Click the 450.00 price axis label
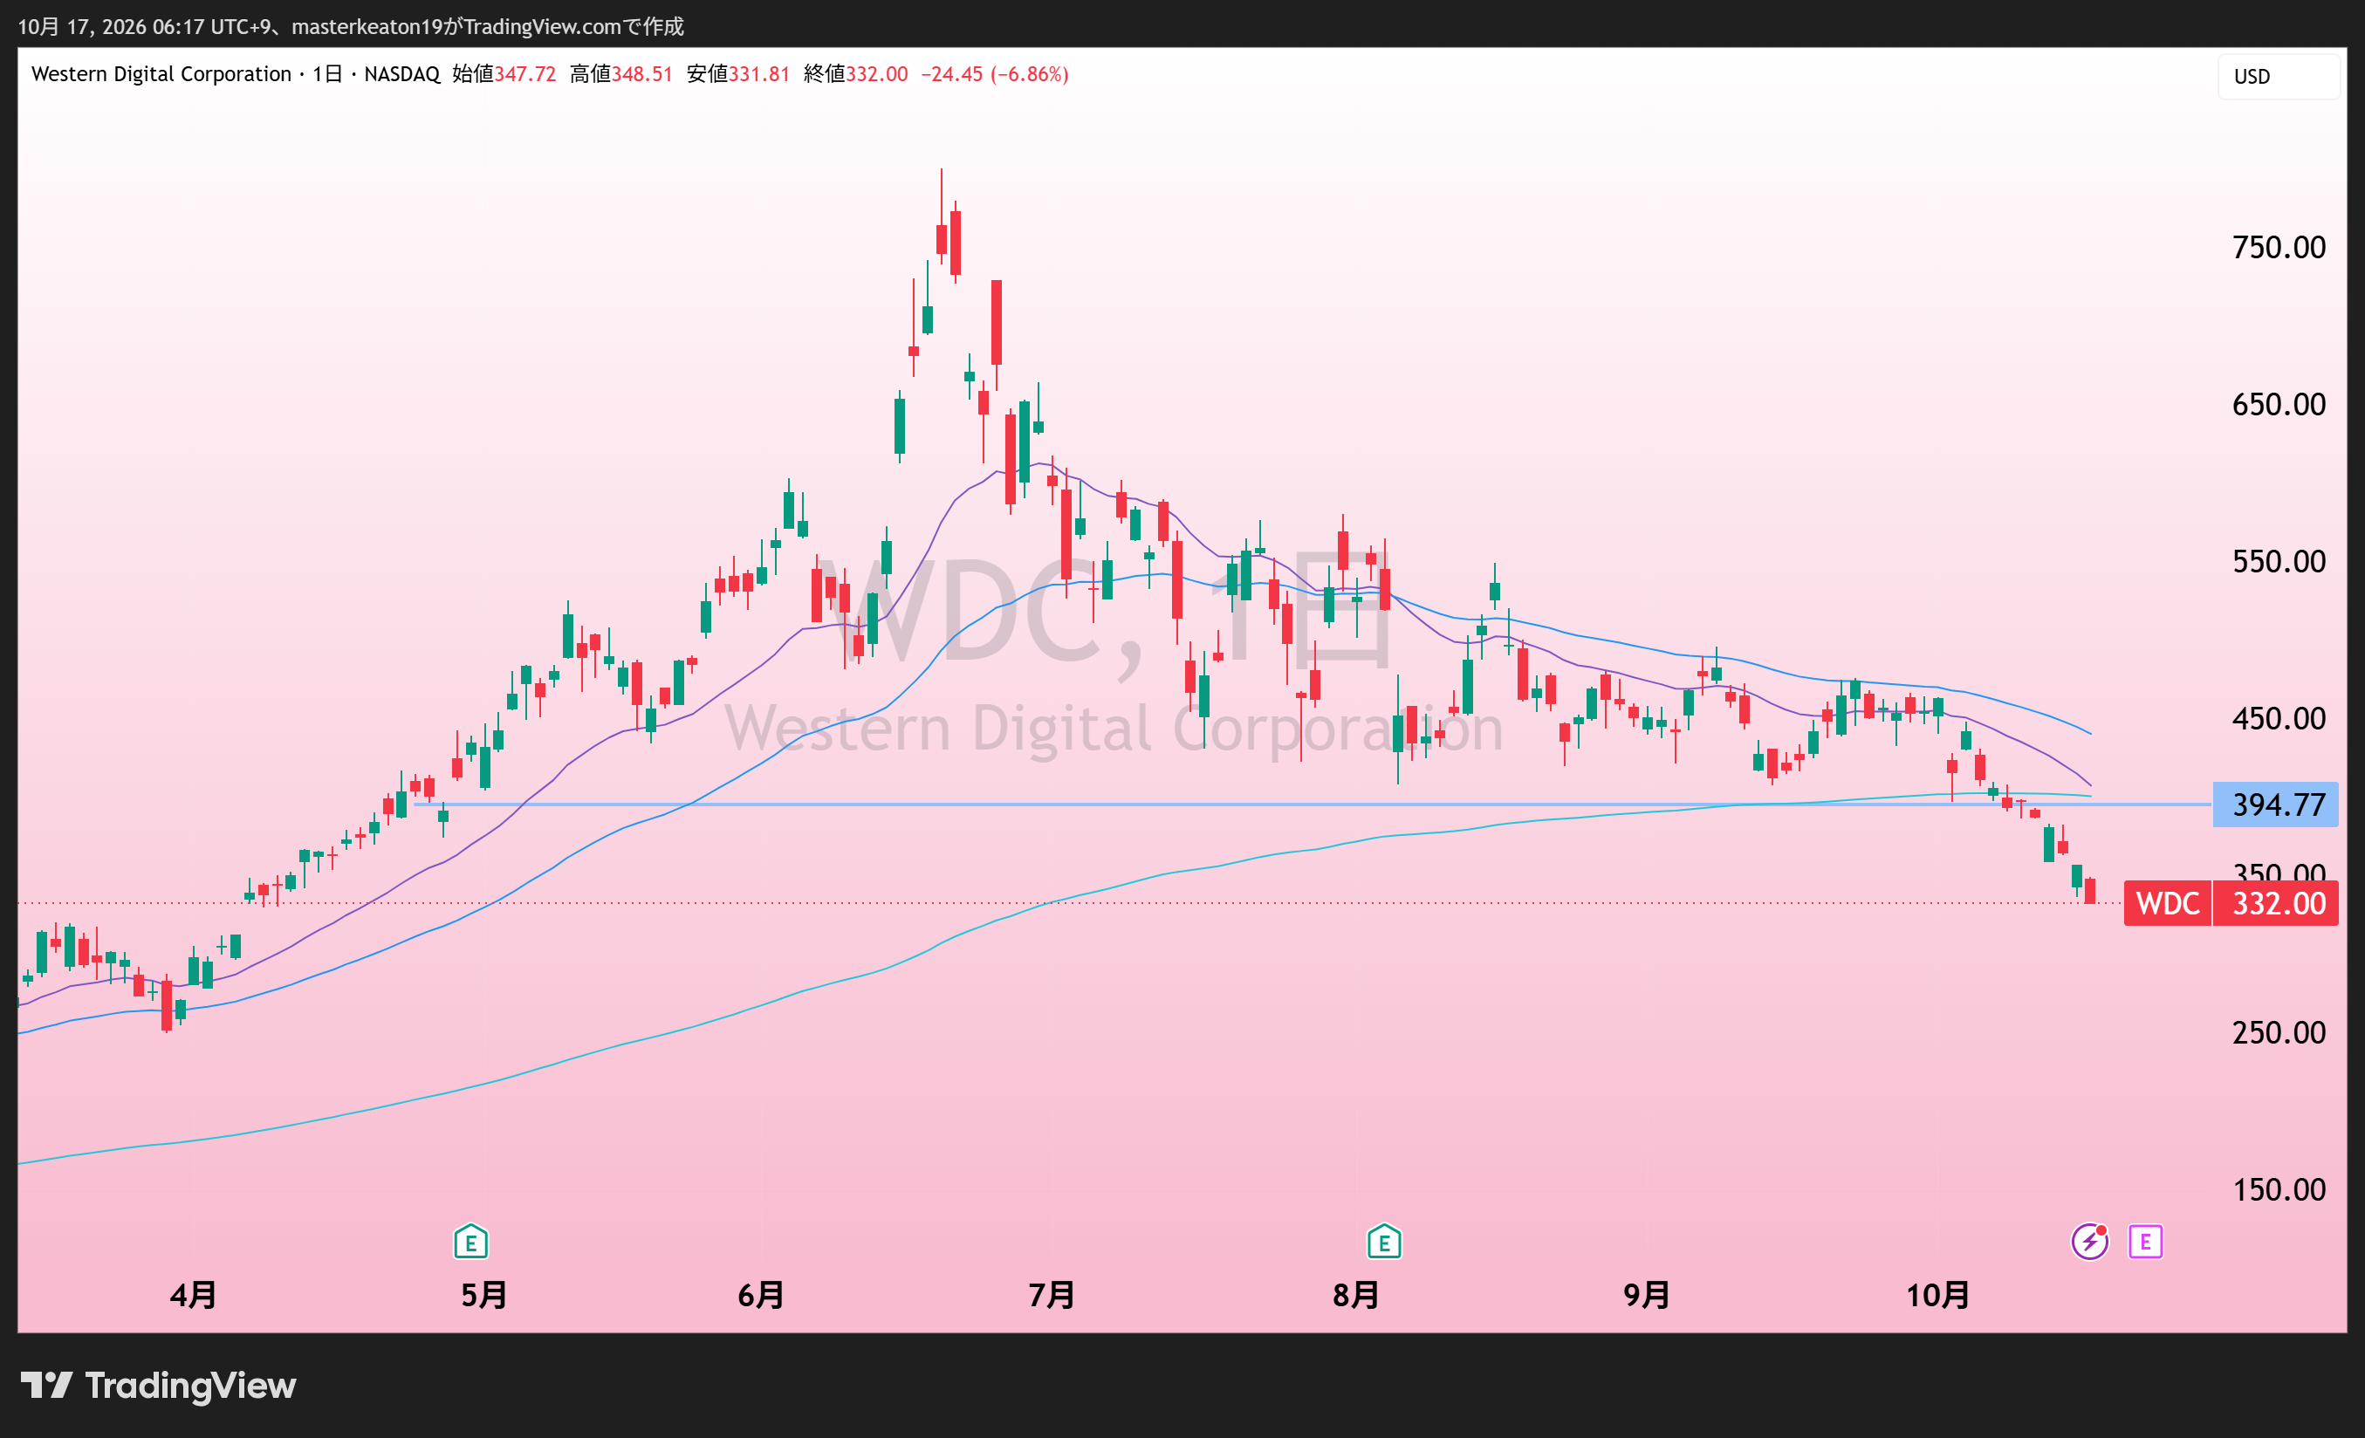Screen dimensions: 2365x1438 pos(2279,718)
